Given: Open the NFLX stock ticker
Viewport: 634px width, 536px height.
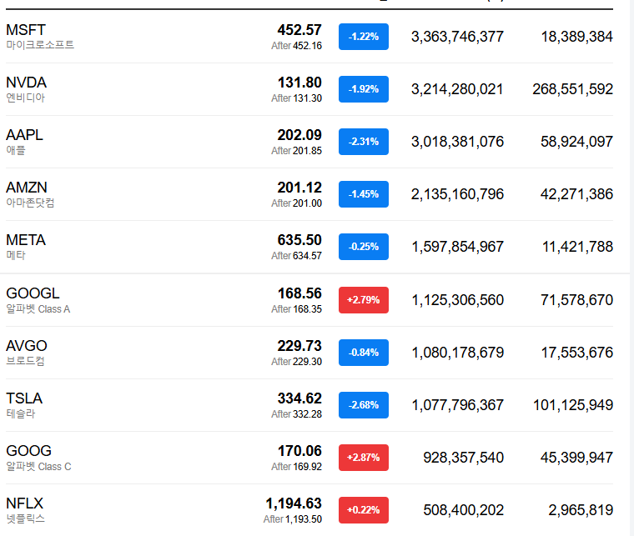Looking at the screenshot, I should click(25, 503).
